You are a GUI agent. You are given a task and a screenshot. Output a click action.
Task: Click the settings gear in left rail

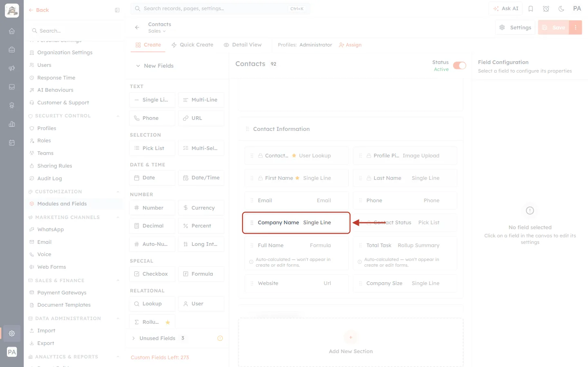12,333
